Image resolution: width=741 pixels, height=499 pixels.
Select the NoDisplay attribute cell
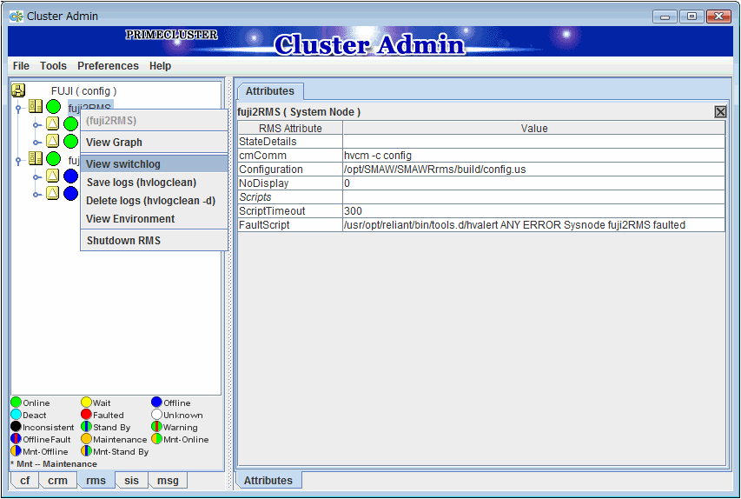[x=290, y=183]
